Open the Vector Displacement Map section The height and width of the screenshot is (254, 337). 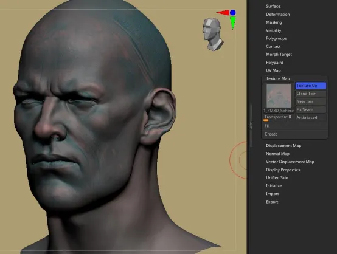(x=290, y=162)
